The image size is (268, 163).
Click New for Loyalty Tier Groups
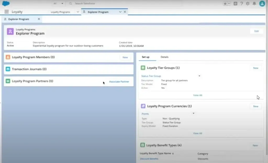coord(256,68)
